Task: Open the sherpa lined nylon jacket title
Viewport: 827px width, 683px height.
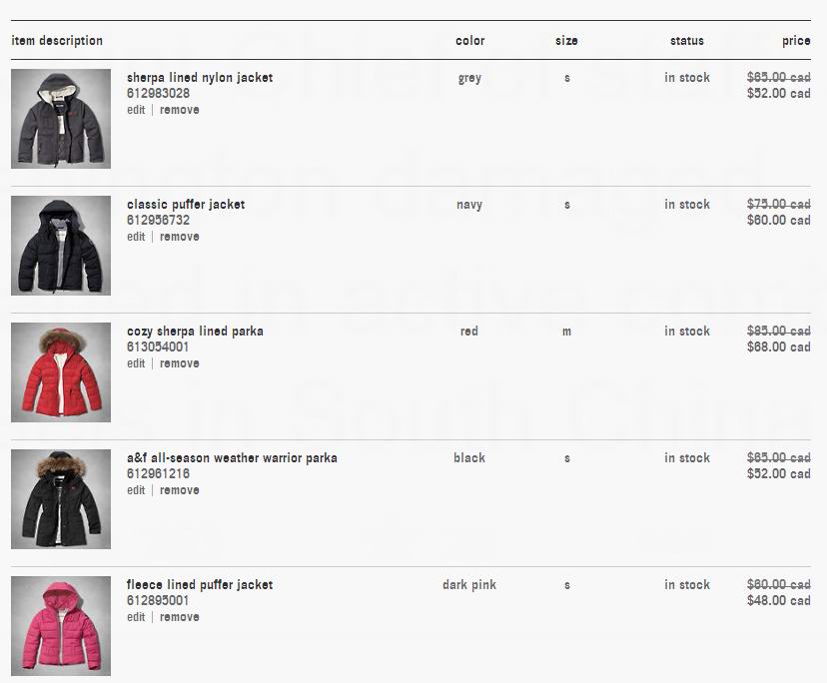Action: (x=200, y=78)
